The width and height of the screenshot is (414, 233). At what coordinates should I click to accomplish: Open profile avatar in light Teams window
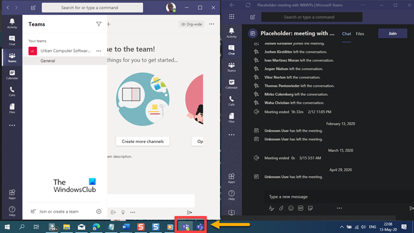171,7
